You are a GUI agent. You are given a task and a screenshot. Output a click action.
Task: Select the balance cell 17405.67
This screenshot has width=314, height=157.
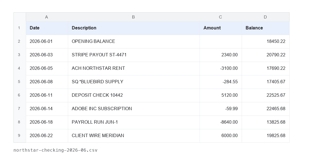(265, 82)
